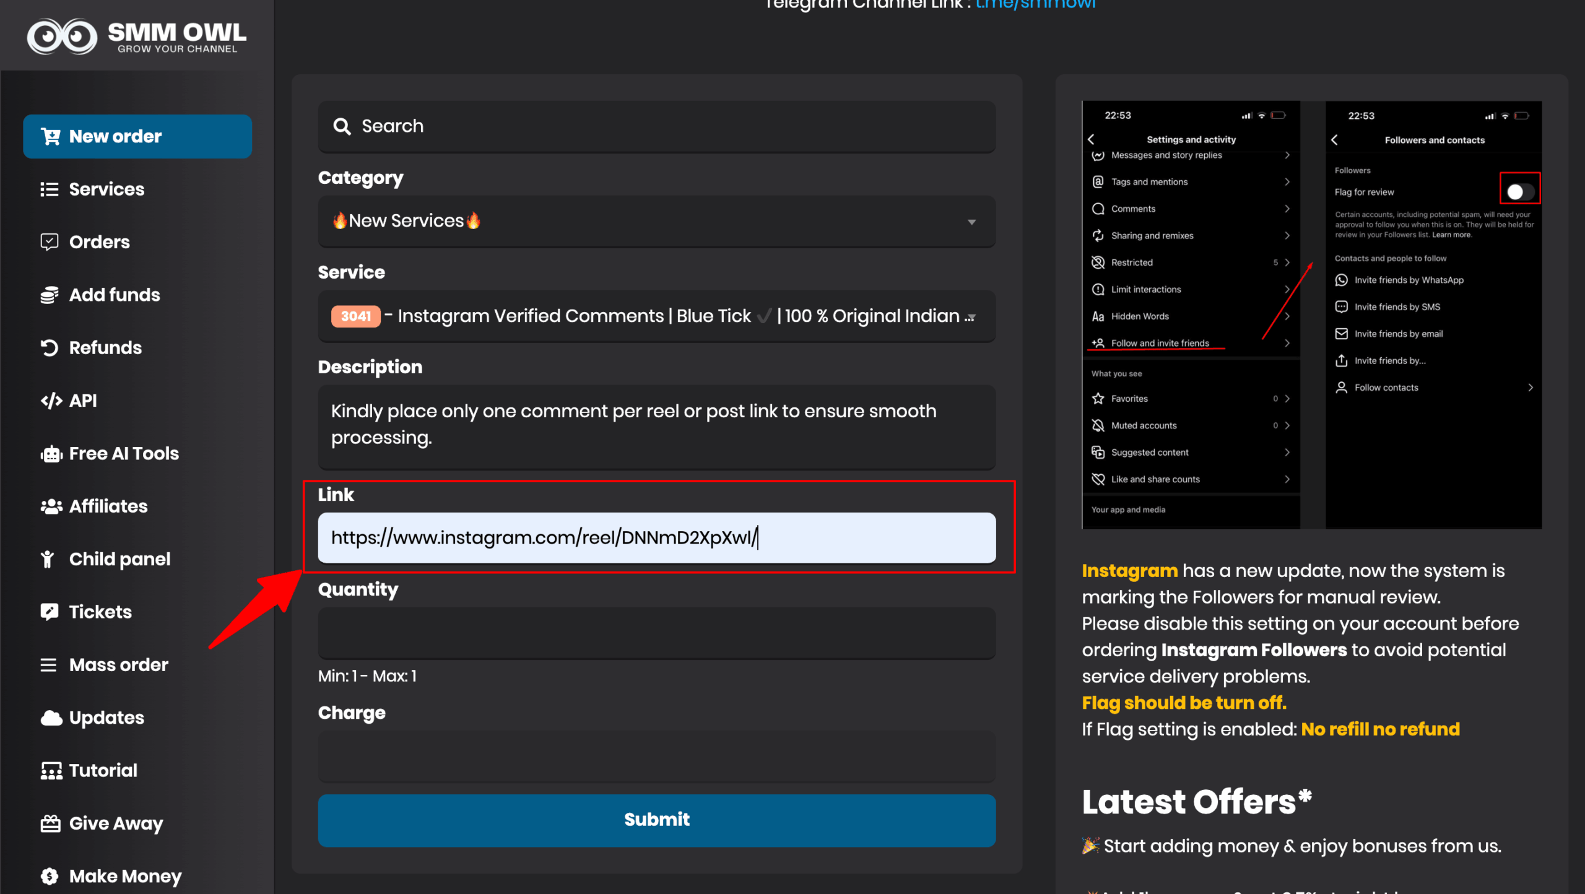The height and width of the screenshot is (894, 1585).
Task: Click the New order cart icon
Action: (50, 136)
